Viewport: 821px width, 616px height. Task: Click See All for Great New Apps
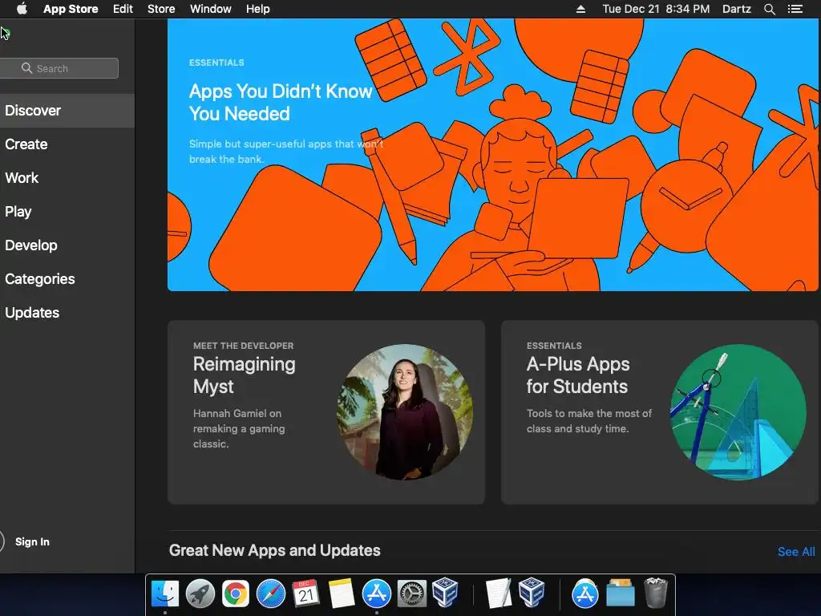click(x=796, y=552)
